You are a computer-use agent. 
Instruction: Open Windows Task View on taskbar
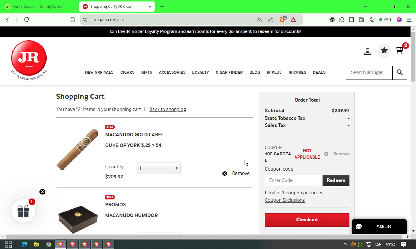[x=9, y=244]
